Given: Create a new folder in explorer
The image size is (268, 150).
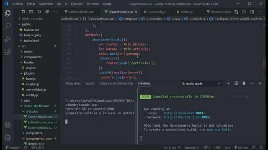Looking at the screenshot, I should point(31,12).
